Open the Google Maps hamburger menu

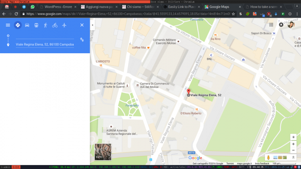click(x=8, y=25)
